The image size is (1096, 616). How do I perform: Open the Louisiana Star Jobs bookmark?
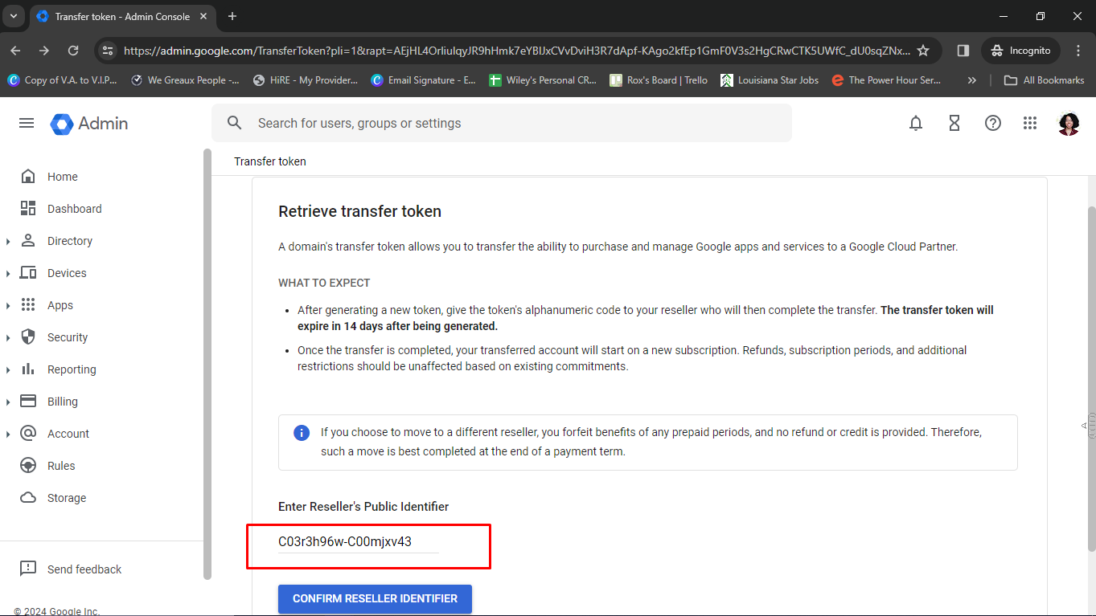pyautogui.click(x=769, y=80)
